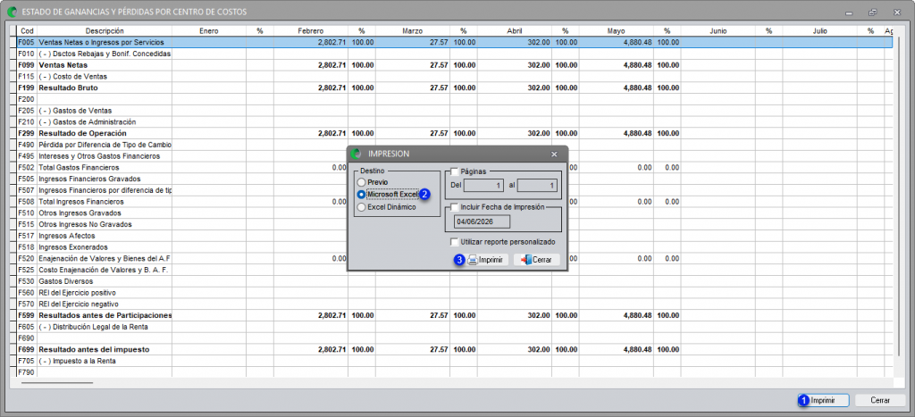
Task: Enable the Páginas checkbox
Action: 455,171
